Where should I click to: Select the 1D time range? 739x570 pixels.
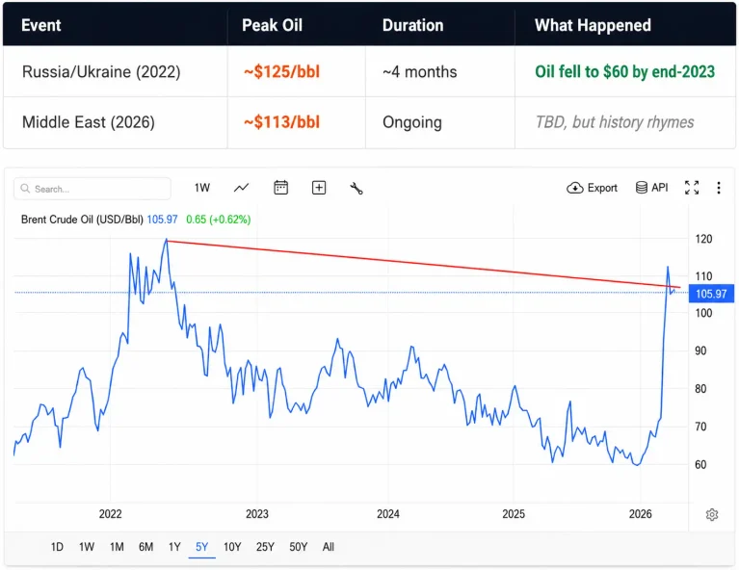57,547
